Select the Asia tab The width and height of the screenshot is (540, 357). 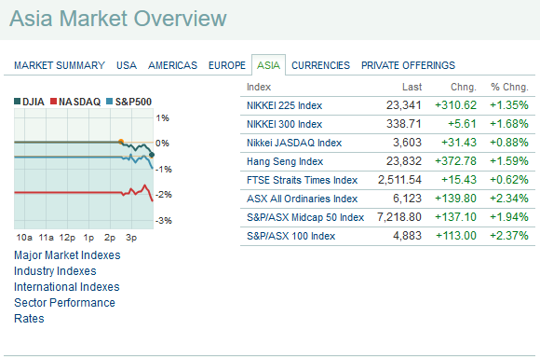pos(268,65)
